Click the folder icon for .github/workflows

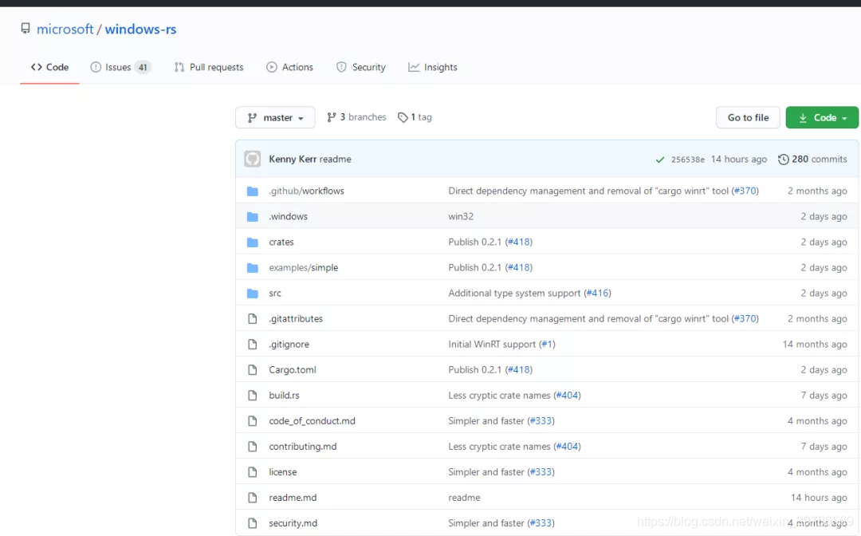point(253,191)
